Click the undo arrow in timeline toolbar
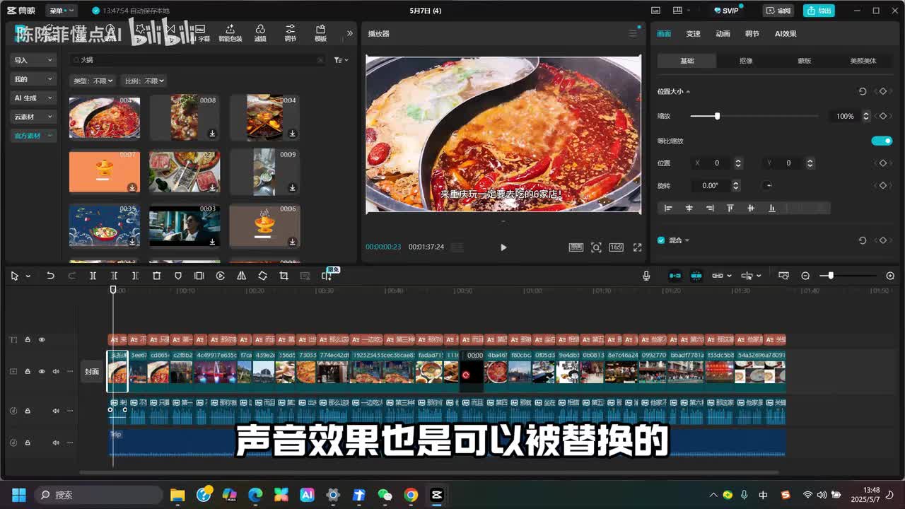This screenshot has height=509, width=905. tap(50, 276)
